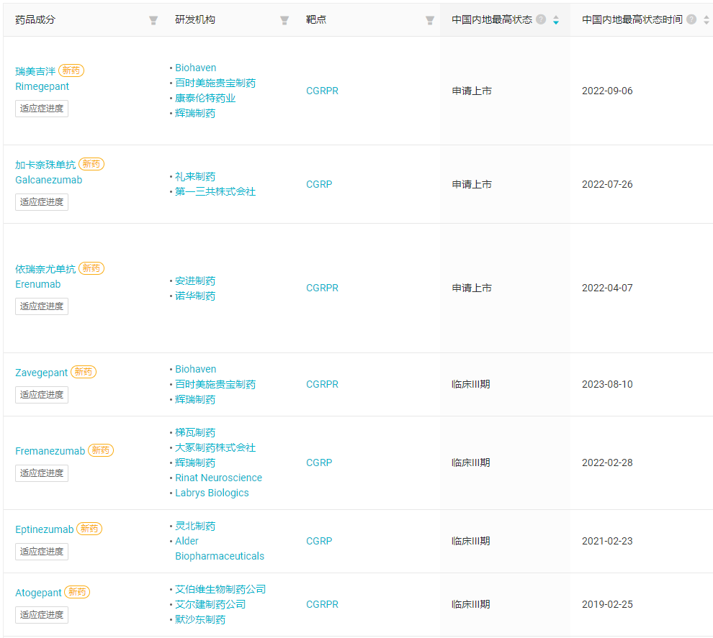The image size is (713, 638).
Task: Open 适应症进度 for Galcanezumab
Action: pyautogui.click(x=42, y=202)
